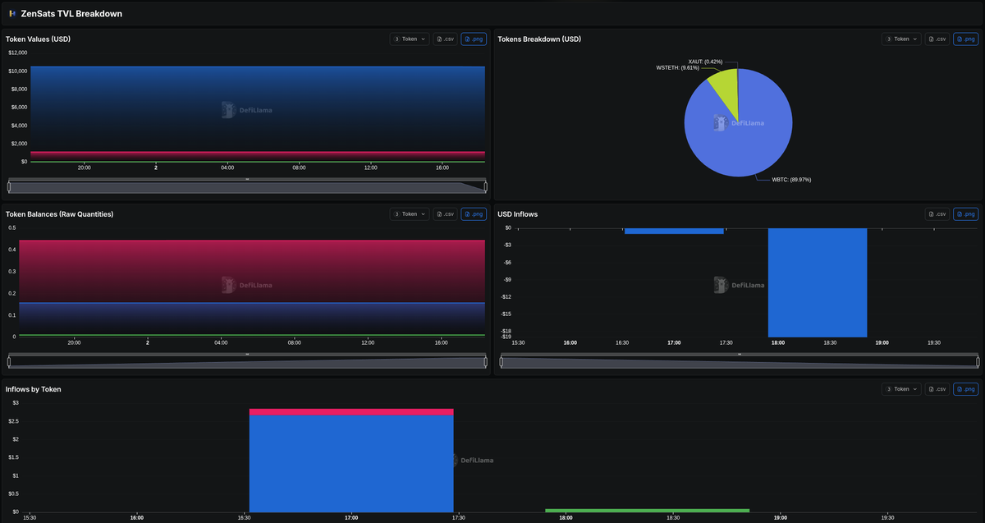Download Token Balances (Raw Quantities) as .csv
Screen dimensions: 985x523
[x=445, y=214]
